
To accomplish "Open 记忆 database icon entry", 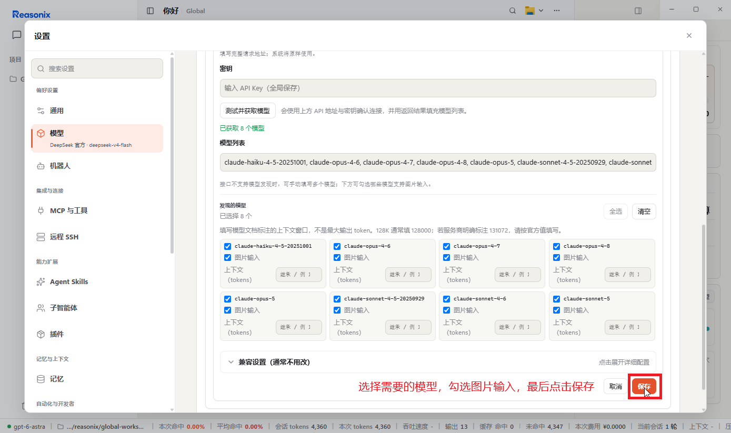I will point(97,379).
